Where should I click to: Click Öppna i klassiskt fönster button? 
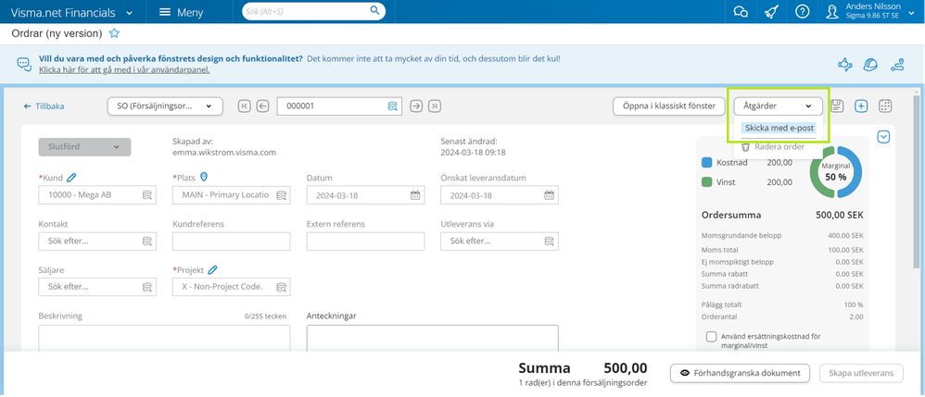tap(667, 106)
